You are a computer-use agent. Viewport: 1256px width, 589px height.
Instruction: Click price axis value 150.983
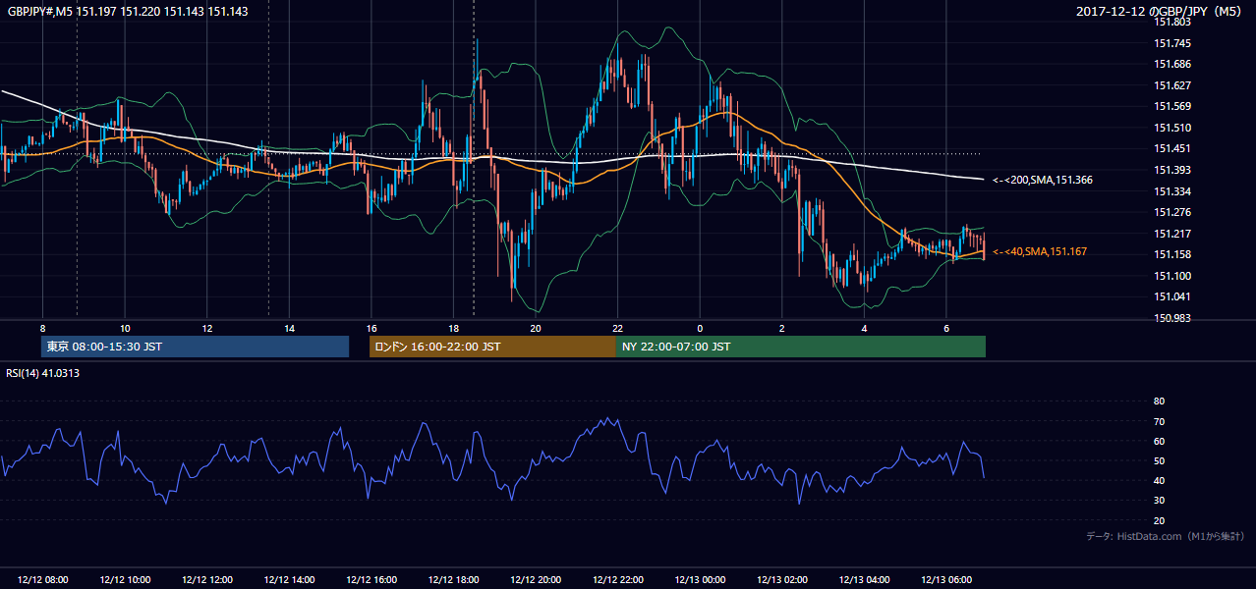(x=1172, y=318)
